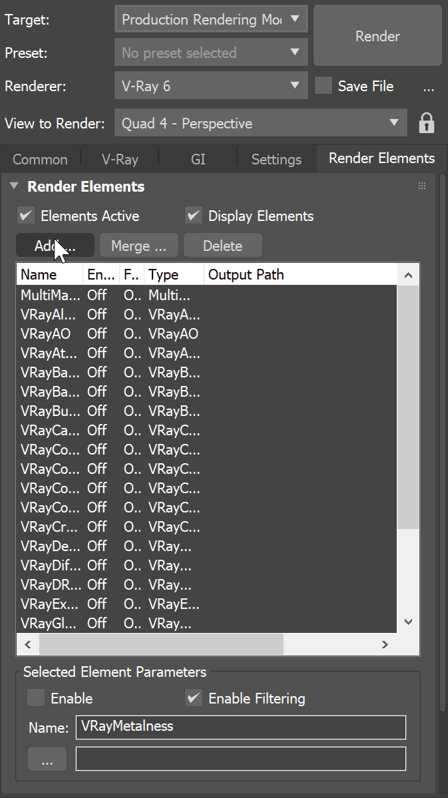Uncheck Display Elements

point(193,216)
